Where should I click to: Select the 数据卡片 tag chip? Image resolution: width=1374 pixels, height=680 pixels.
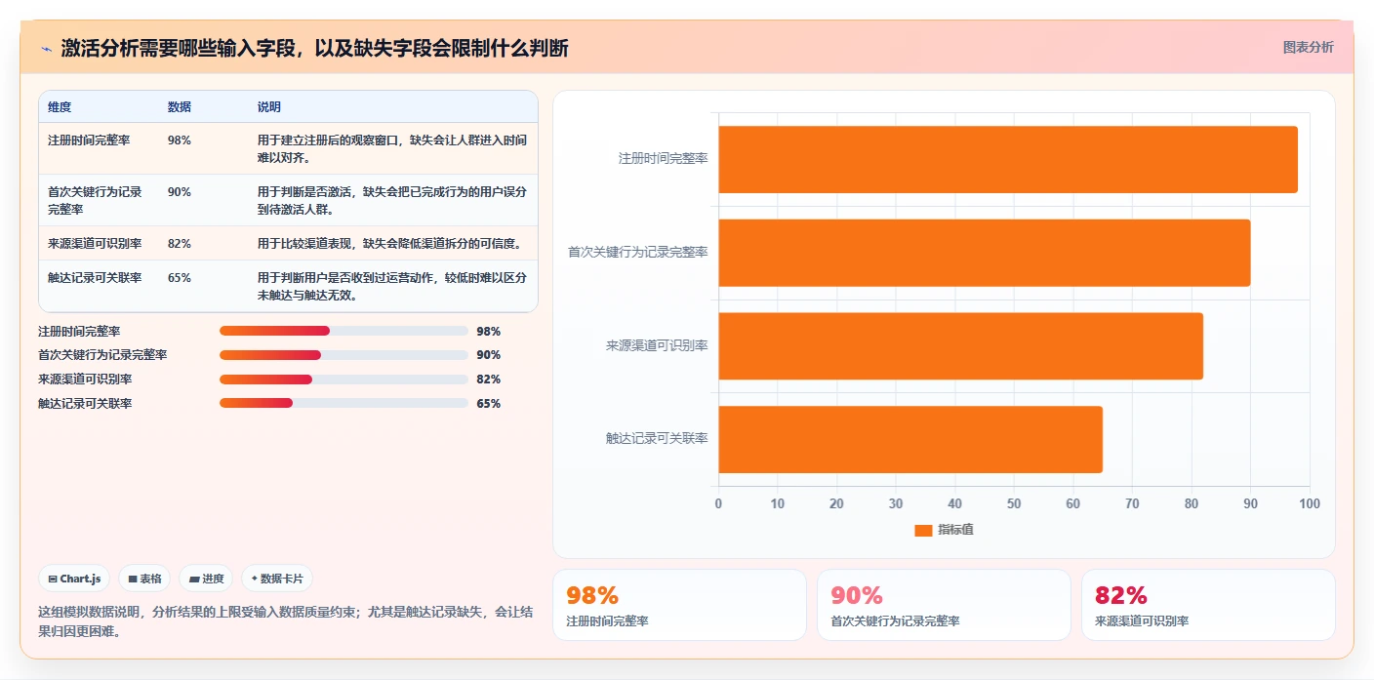click(x=277, y=579)
